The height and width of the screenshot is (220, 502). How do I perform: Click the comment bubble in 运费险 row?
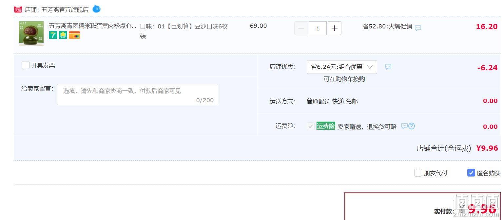click(x=404, y=126)
